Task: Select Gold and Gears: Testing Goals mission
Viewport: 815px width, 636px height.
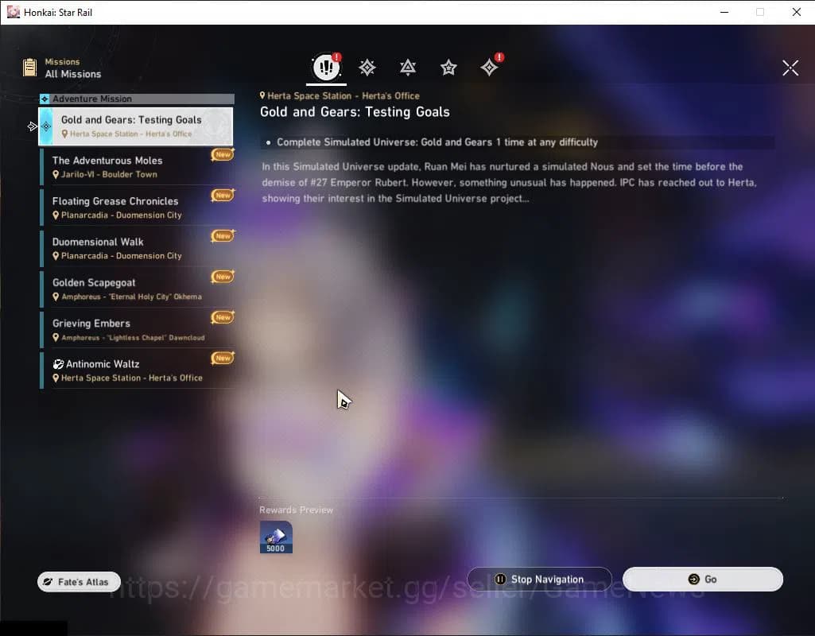Action: coord(136,126)
